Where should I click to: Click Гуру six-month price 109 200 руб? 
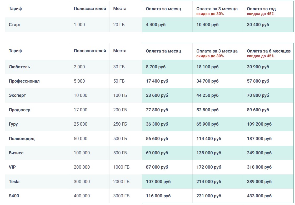(259, 124)
